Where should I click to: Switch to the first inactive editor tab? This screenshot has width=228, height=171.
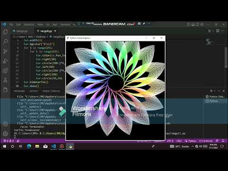(22, 31)
